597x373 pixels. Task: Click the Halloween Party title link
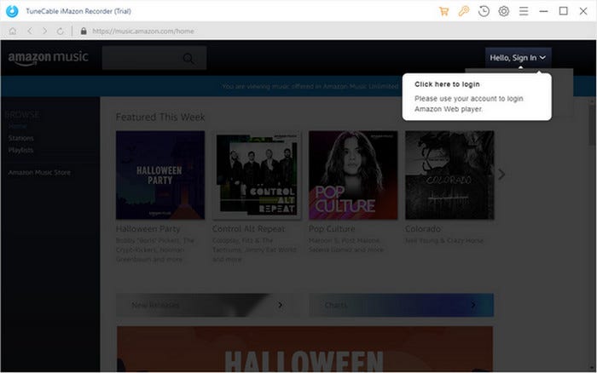148,229
